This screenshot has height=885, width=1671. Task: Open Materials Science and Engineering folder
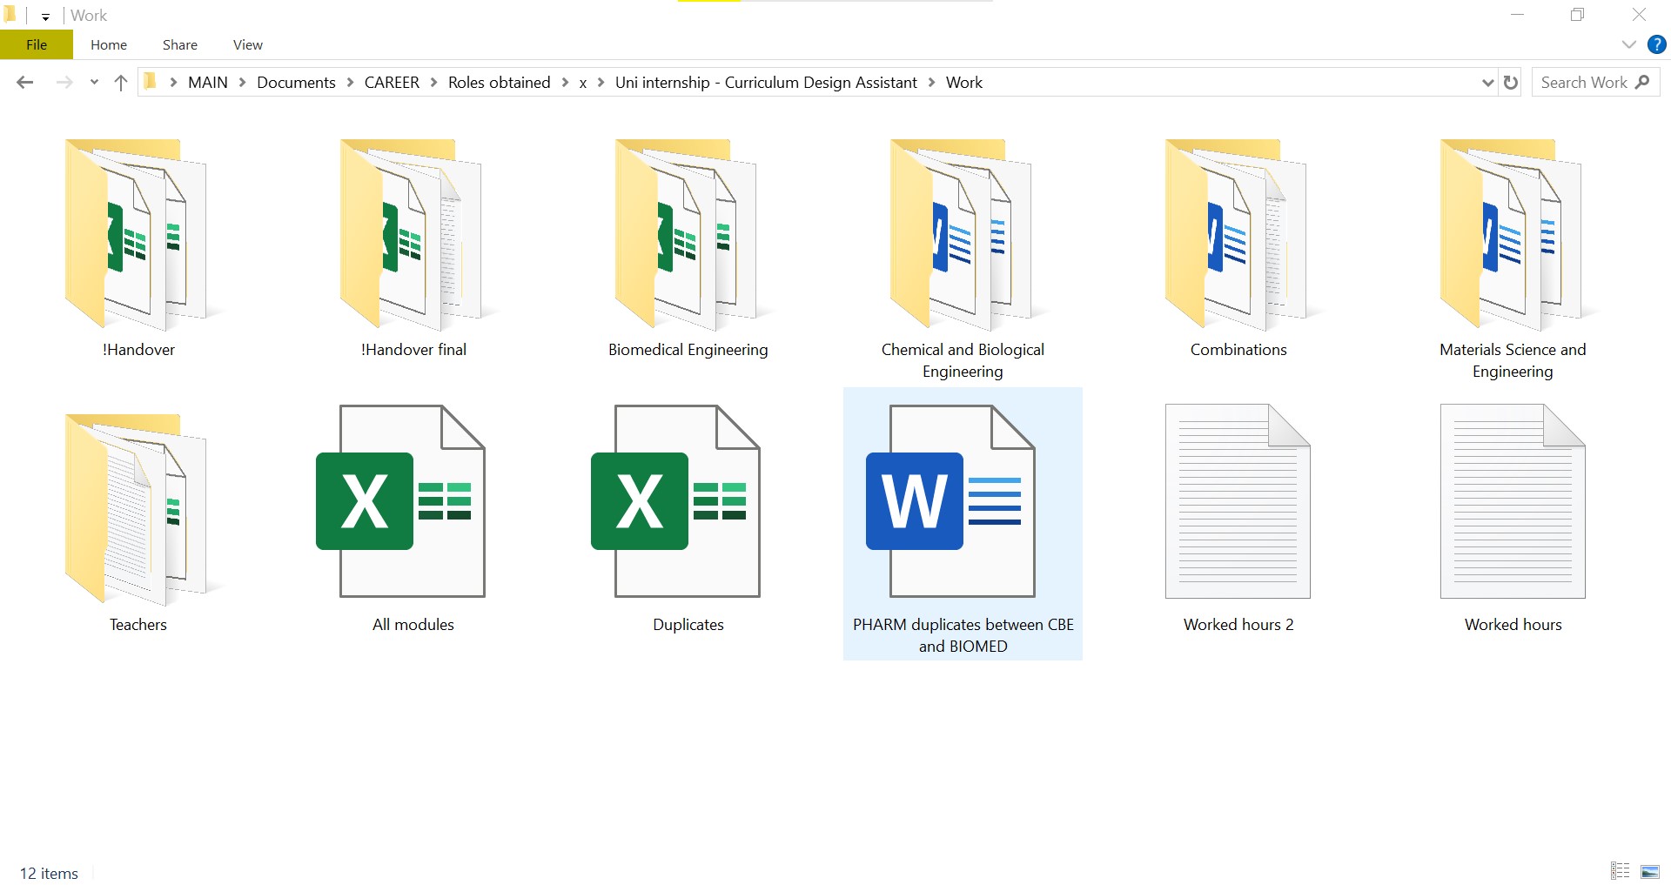pyautogui.click(x=1513, y=235)
